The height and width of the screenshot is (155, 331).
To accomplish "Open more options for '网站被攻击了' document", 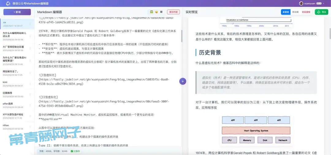I will (30, 73).
